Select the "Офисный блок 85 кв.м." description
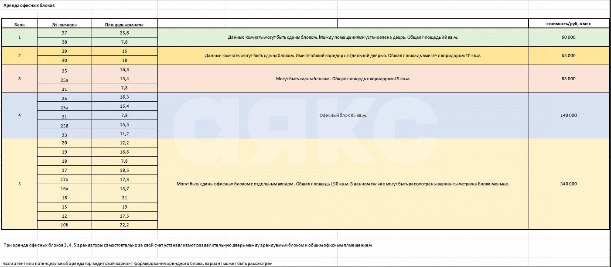 (343, 116)
